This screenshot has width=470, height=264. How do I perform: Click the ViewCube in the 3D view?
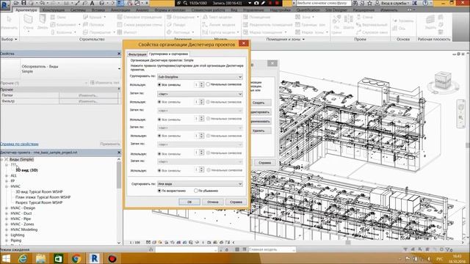(x=443, y=80)
